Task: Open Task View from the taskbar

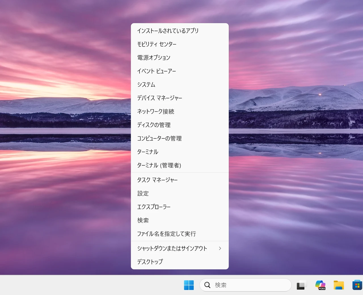Action: [302, 285]
